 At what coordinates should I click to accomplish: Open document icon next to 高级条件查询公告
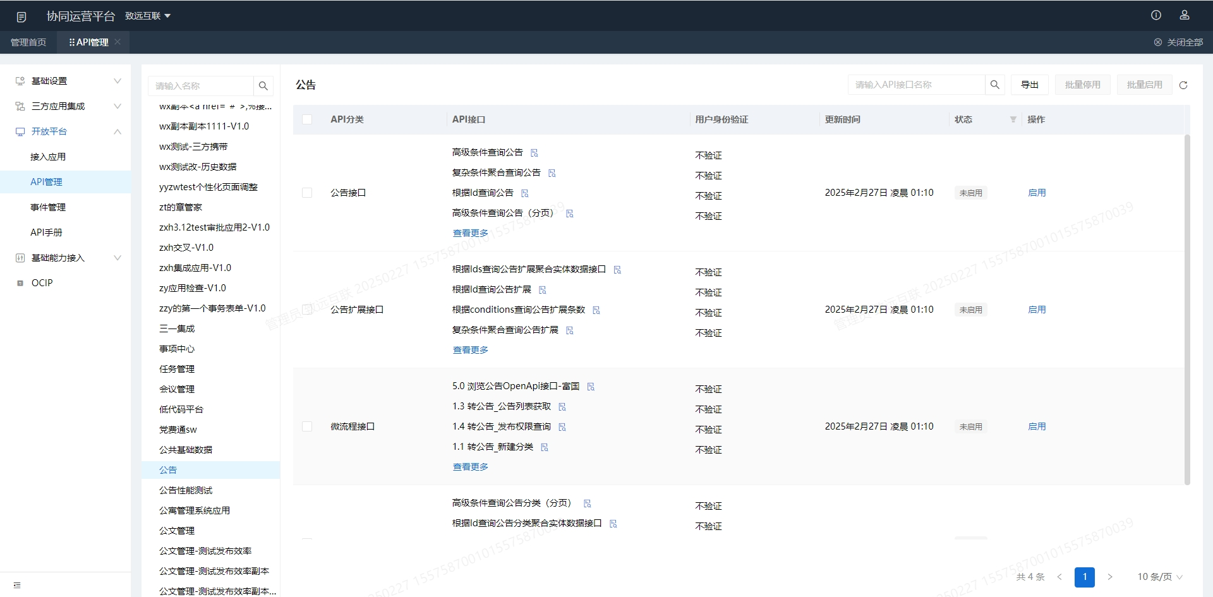click(534, 153)
